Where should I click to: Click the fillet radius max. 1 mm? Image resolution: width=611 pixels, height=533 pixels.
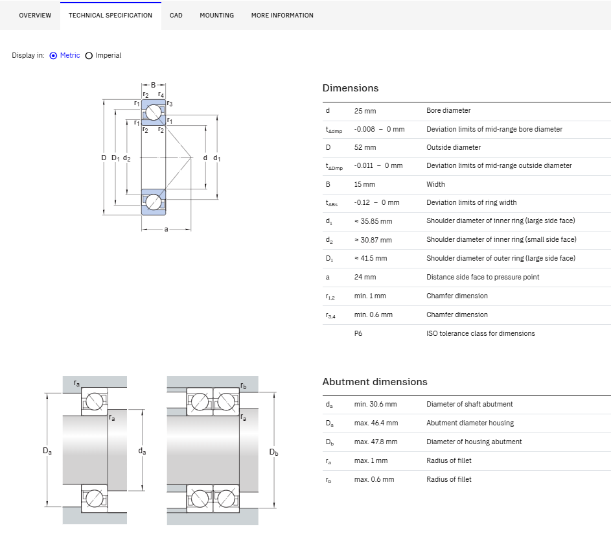(x=371, y=460)
